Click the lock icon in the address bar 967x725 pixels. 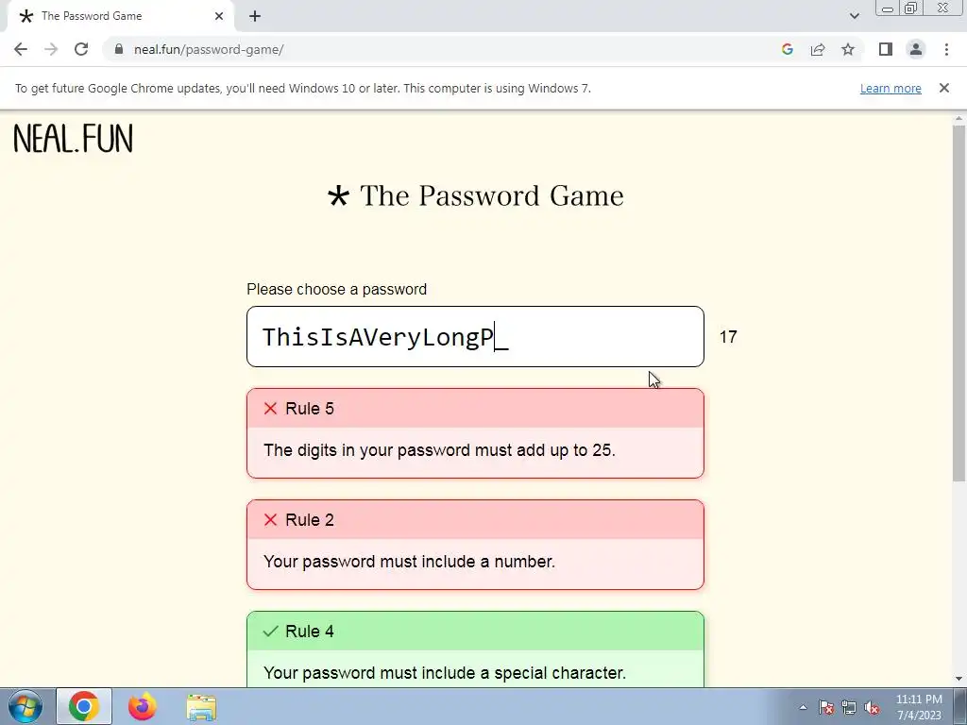tap(119, 49)
